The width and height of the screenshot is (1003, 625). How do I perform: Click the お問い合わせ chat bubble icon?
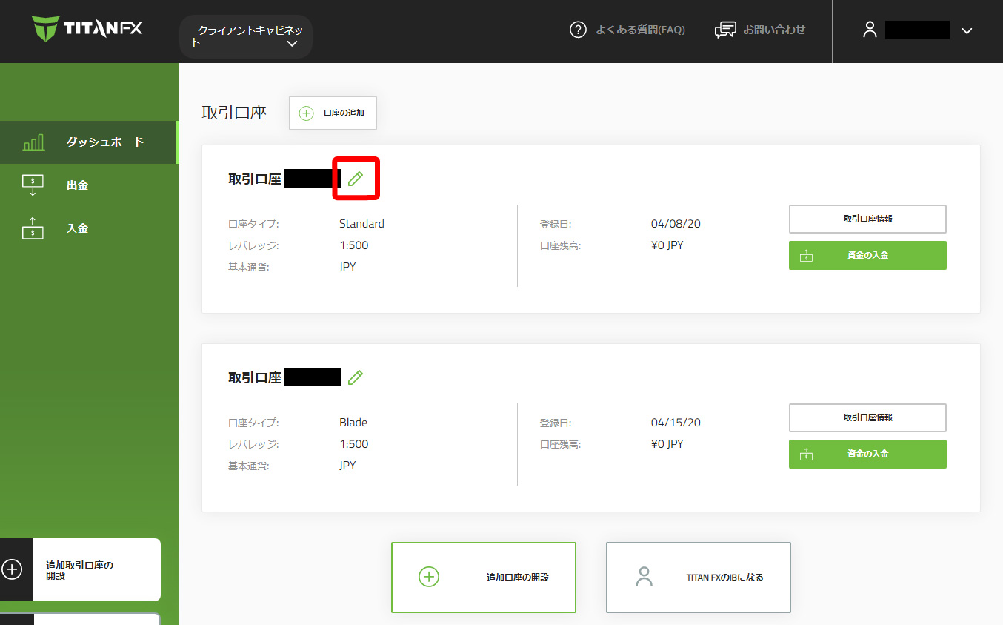pos(725,30)
